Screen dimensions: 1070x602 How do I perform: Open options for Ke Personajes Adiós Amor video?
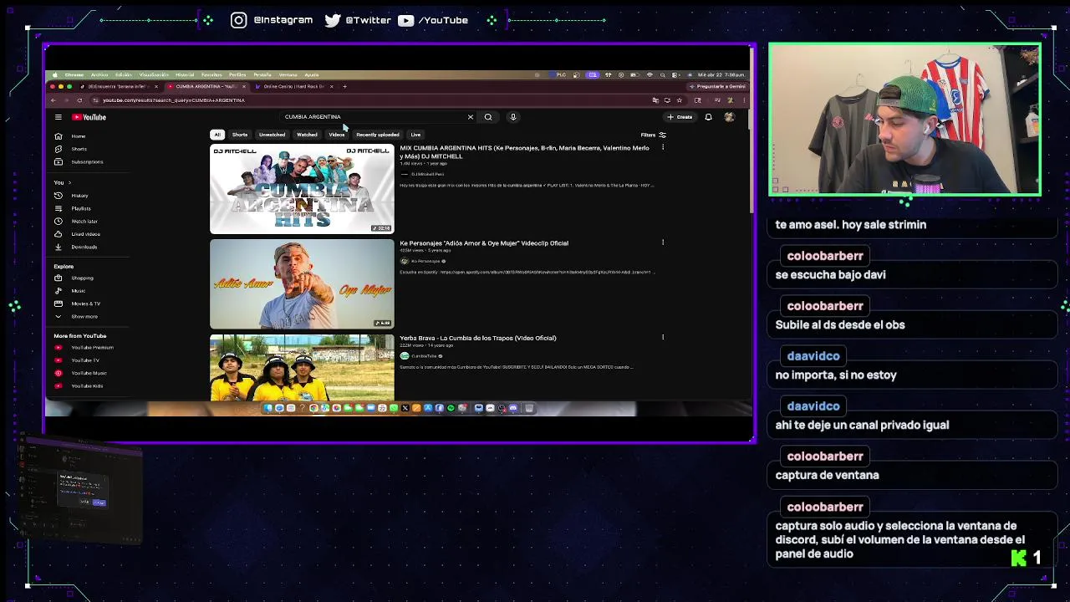coord(663,242)
